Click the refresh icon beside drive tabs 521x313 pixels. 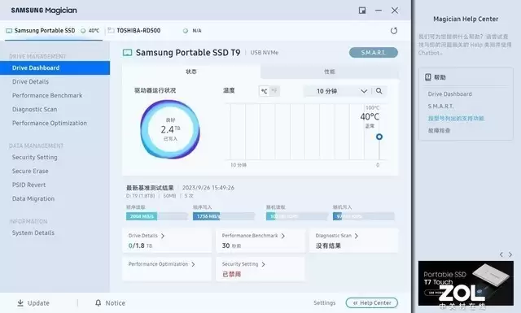coord(394,31)
